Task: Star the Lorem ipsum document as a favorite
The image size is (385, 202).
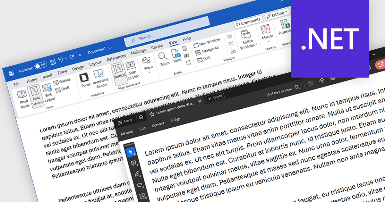Action: (x=152, y=114)
